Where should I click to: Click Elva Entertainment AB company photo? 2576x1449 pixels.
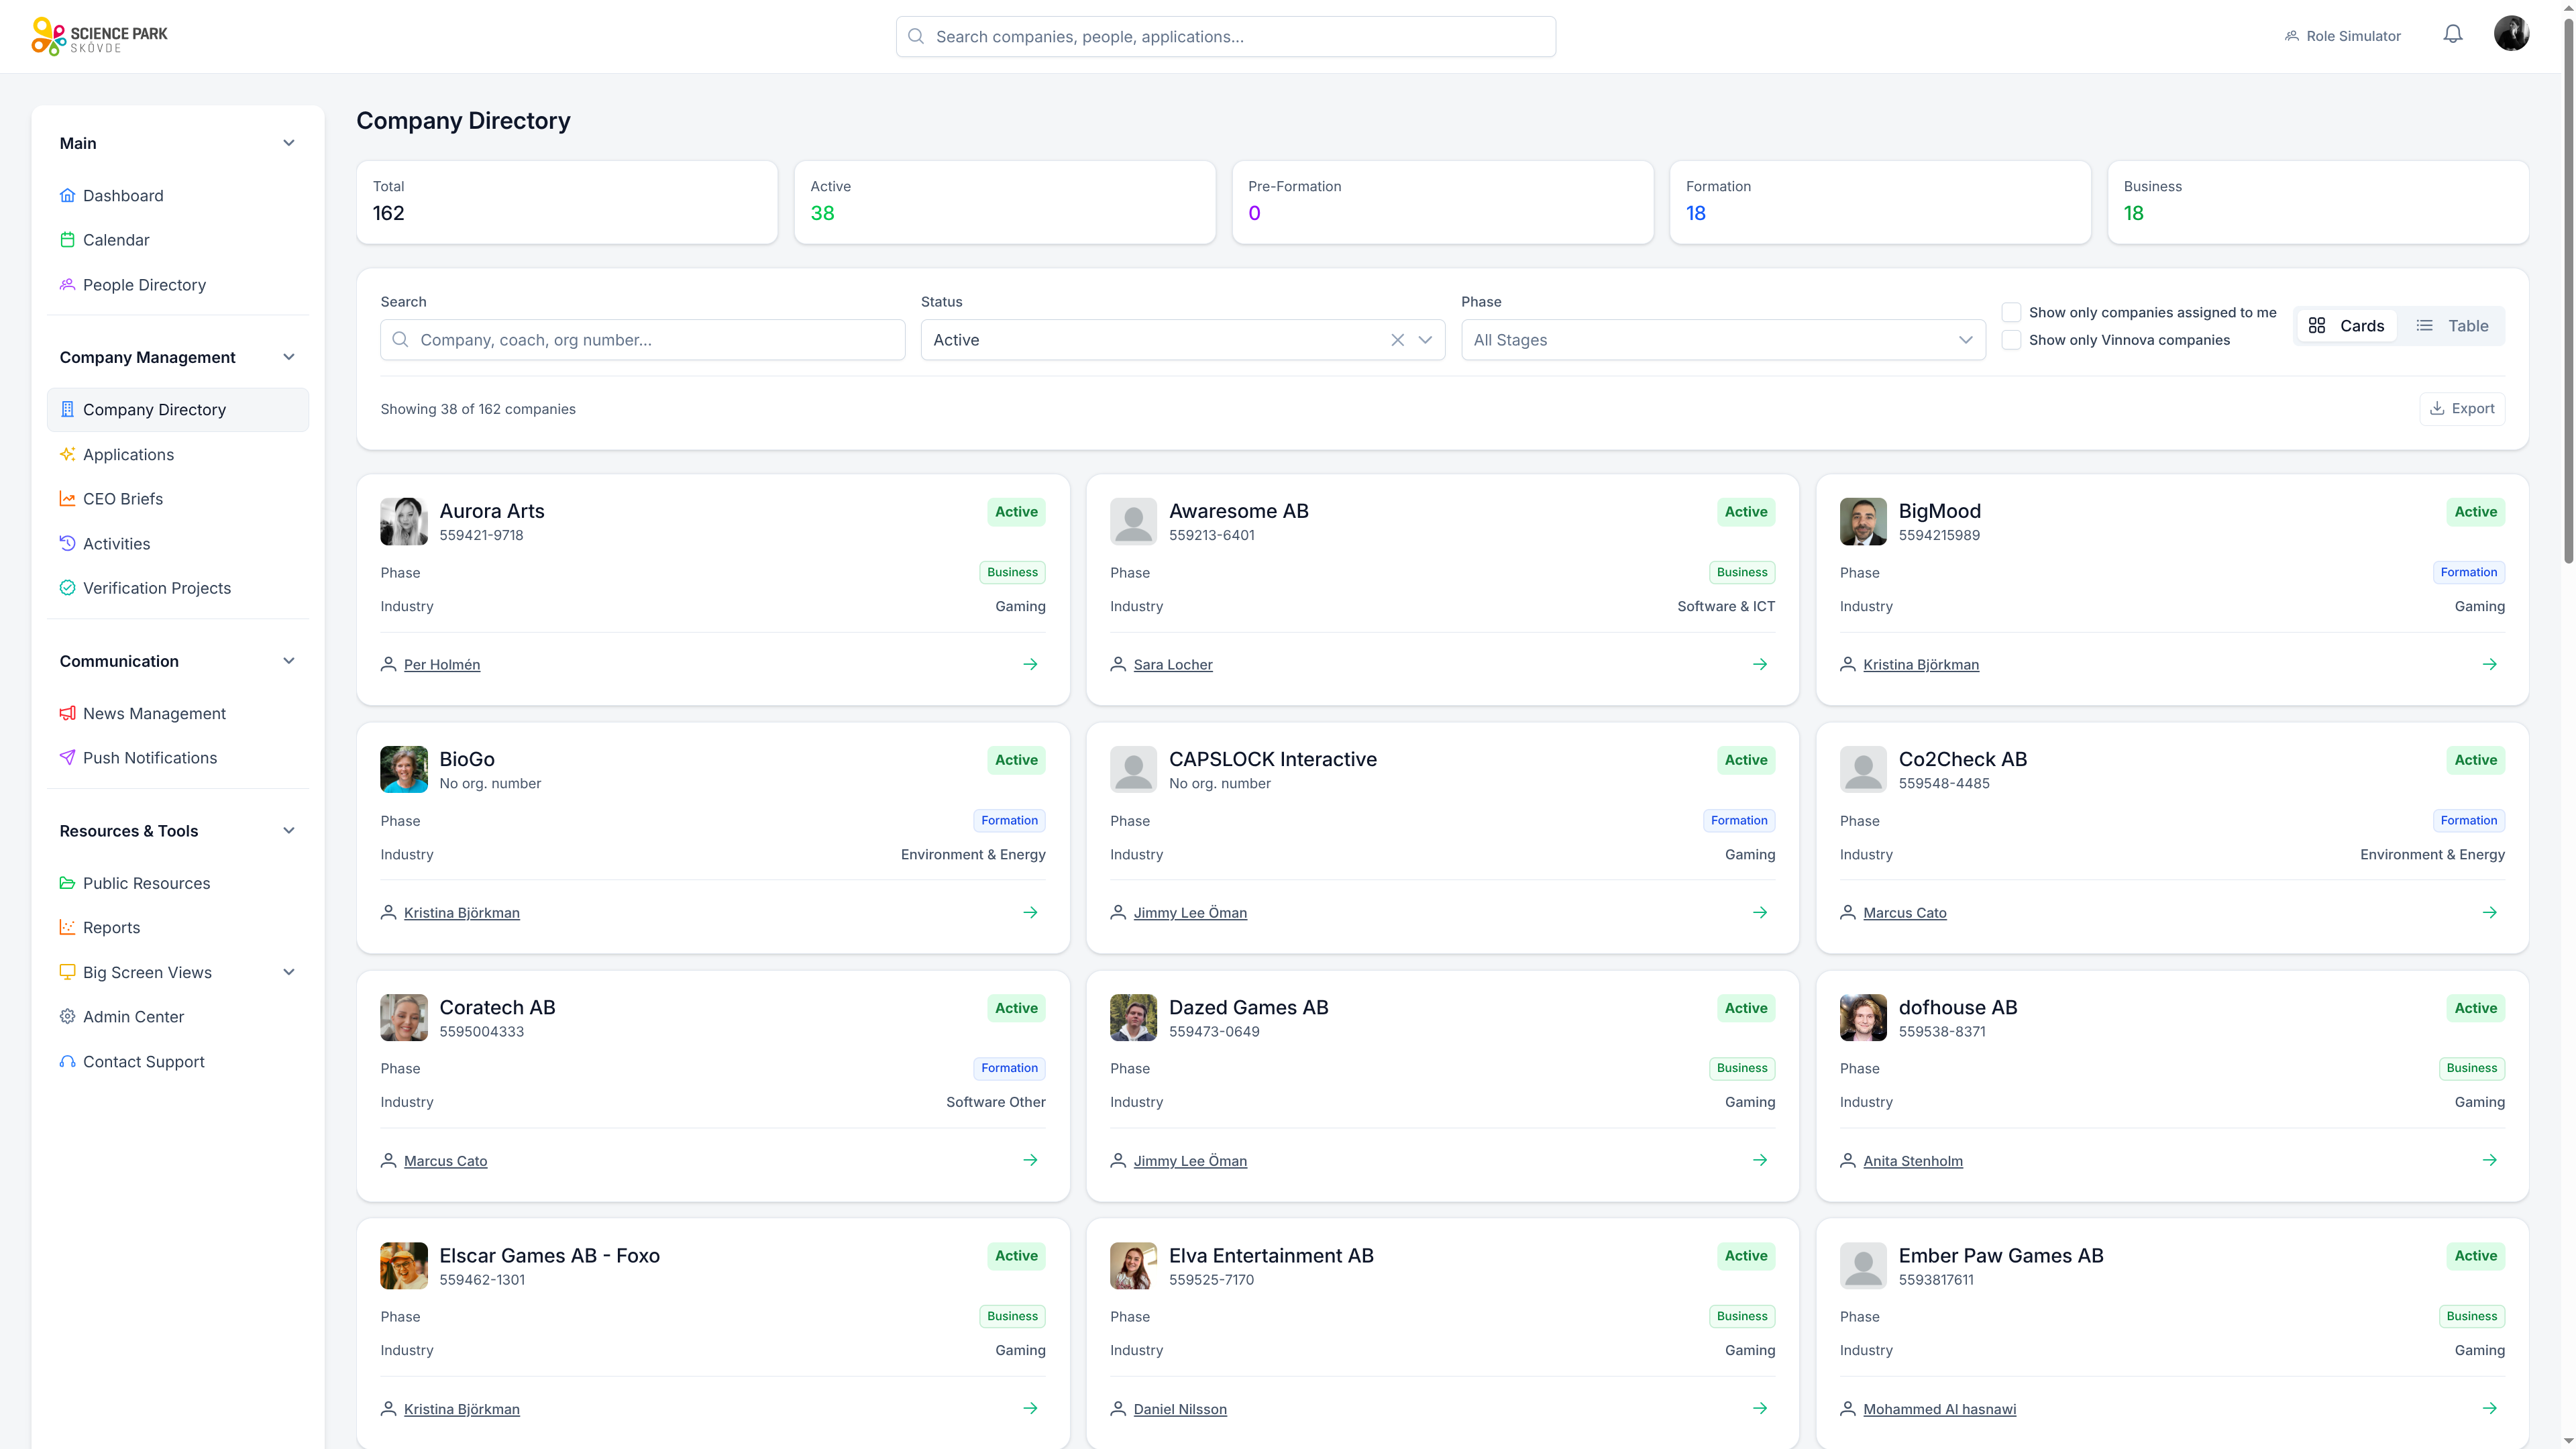click(x=1133, y=1265)
